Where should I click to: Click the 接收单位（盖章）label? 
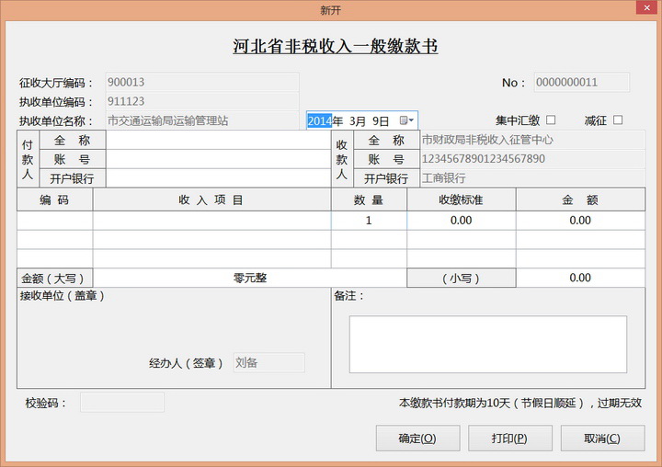click(62, 296)
